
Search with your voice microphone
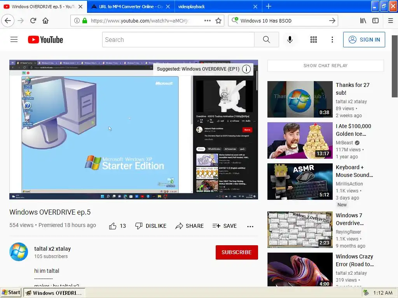click(290, 40)
